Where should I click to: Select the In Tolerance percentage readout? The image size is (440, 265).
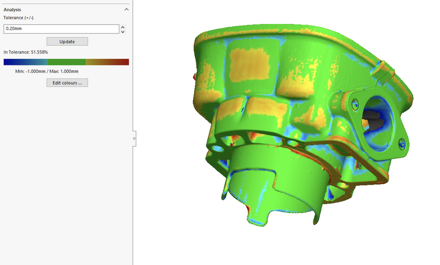[x=26, y=52]
